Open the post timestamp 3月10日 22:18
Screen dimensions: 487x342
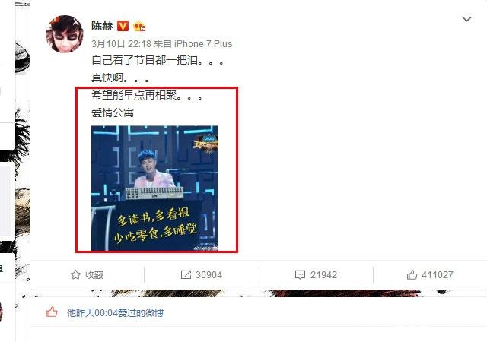[121, 44]
